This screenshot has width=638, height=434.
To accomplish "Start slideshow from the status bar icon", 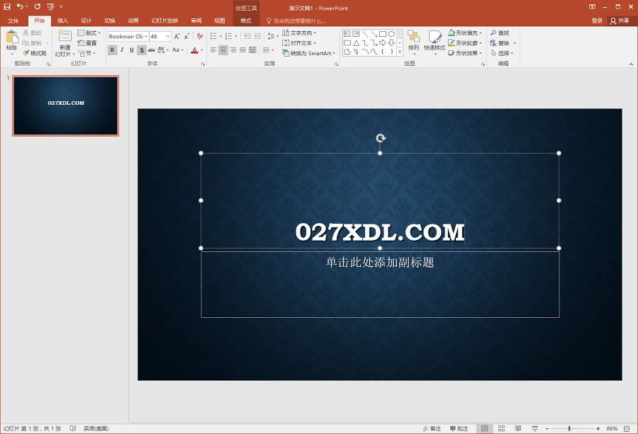I will pos(535,428).
